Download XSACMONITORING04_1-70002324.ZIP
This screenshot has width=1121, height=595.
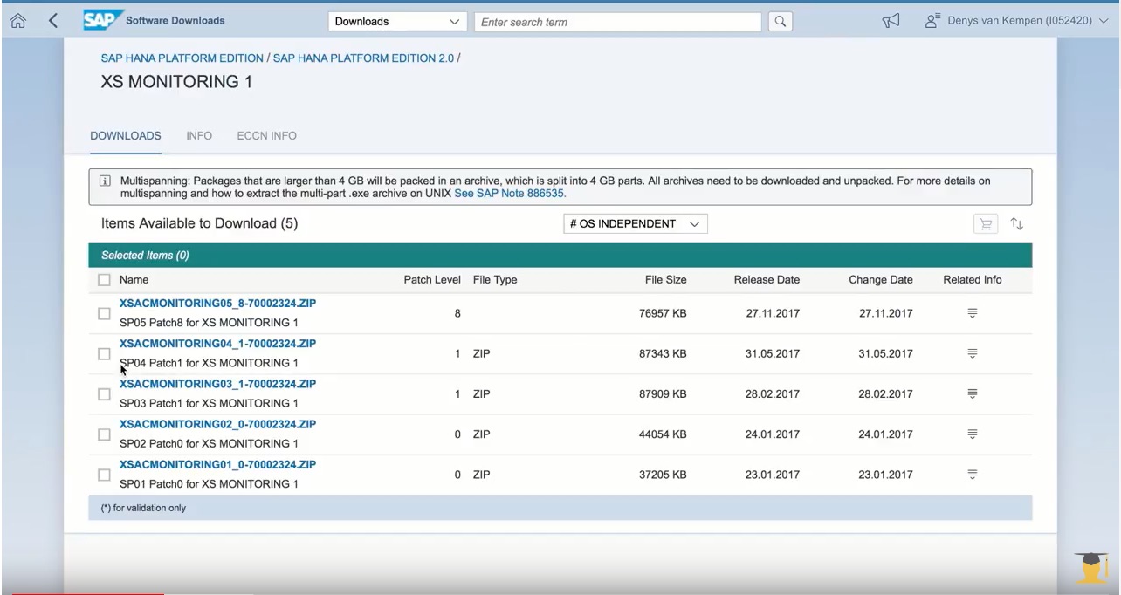point(217,343)
